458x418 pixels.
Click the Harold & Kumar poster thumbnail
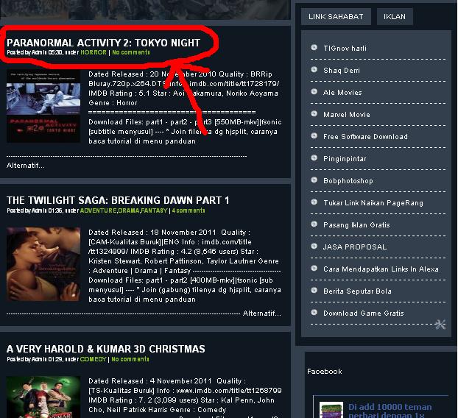[x=43, y=397]
